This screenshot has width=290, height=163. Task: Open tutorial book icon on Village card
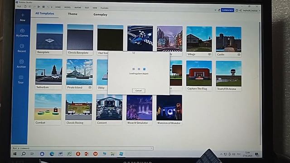209,54
